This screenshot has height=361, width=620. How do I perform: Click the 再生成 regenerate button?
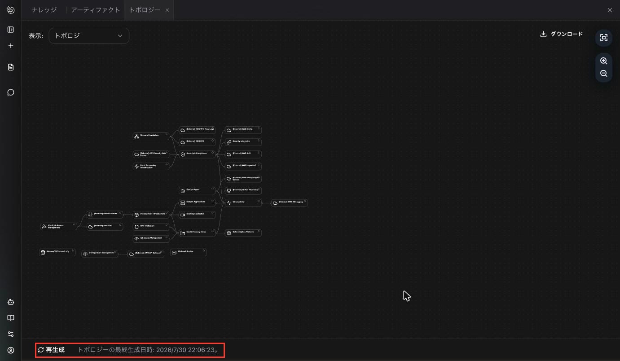pyautogui.click(x=51, y=350)
